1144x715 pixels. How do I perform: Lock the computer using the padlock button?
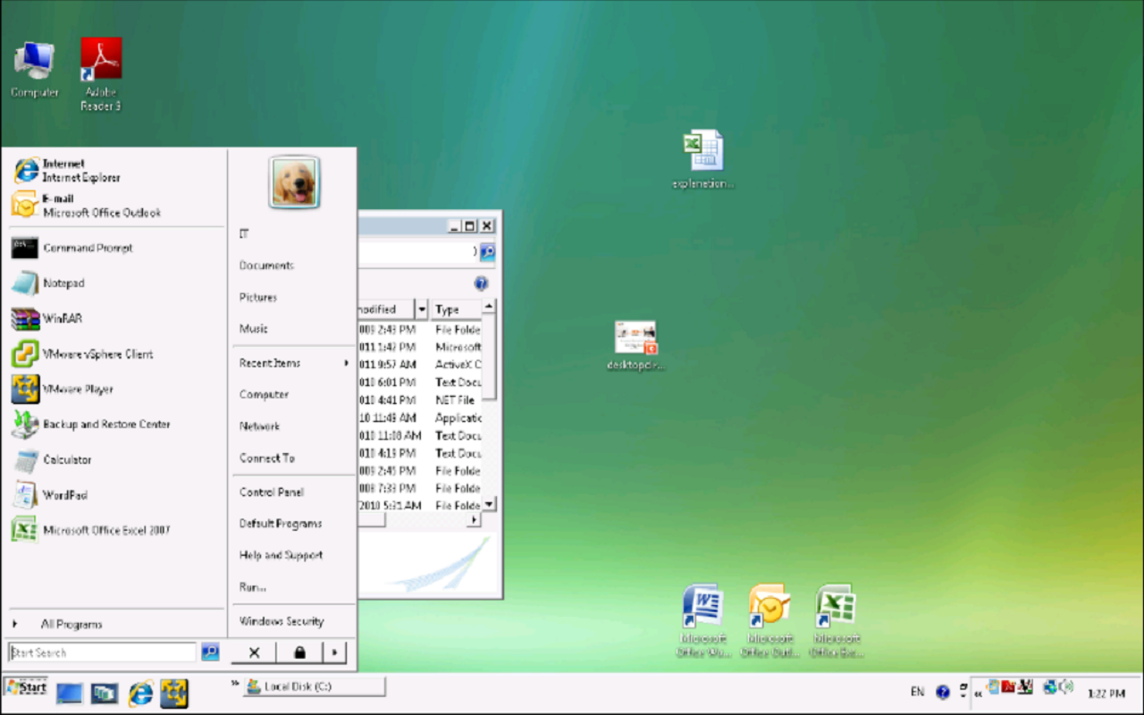click(299, 652)
